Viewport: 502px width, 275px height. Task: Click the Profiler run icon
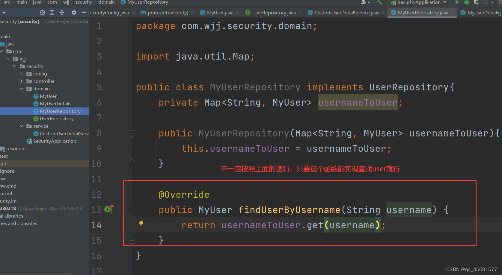(486, 2)
